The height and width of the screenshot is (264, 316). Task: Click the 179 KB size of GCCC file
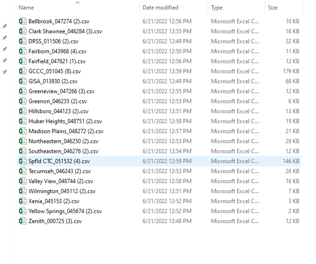[291, 71]
